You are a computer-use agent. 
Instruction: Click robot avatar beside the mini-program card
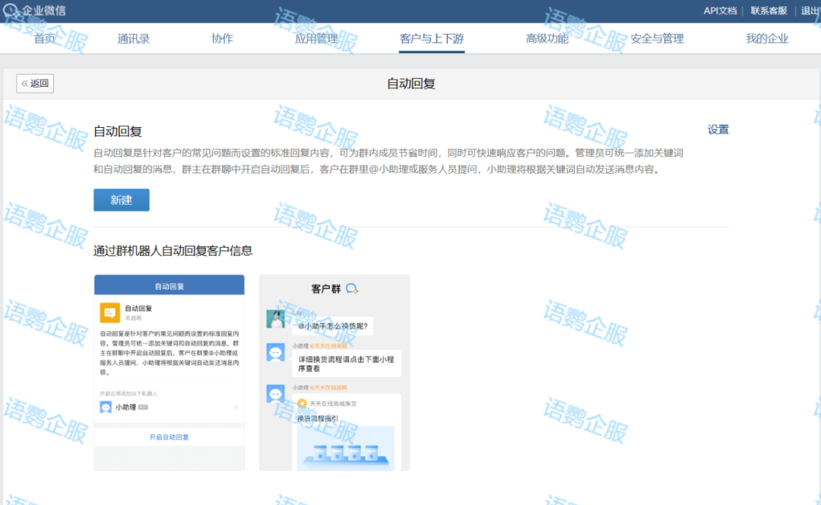[x=275, y=394]
